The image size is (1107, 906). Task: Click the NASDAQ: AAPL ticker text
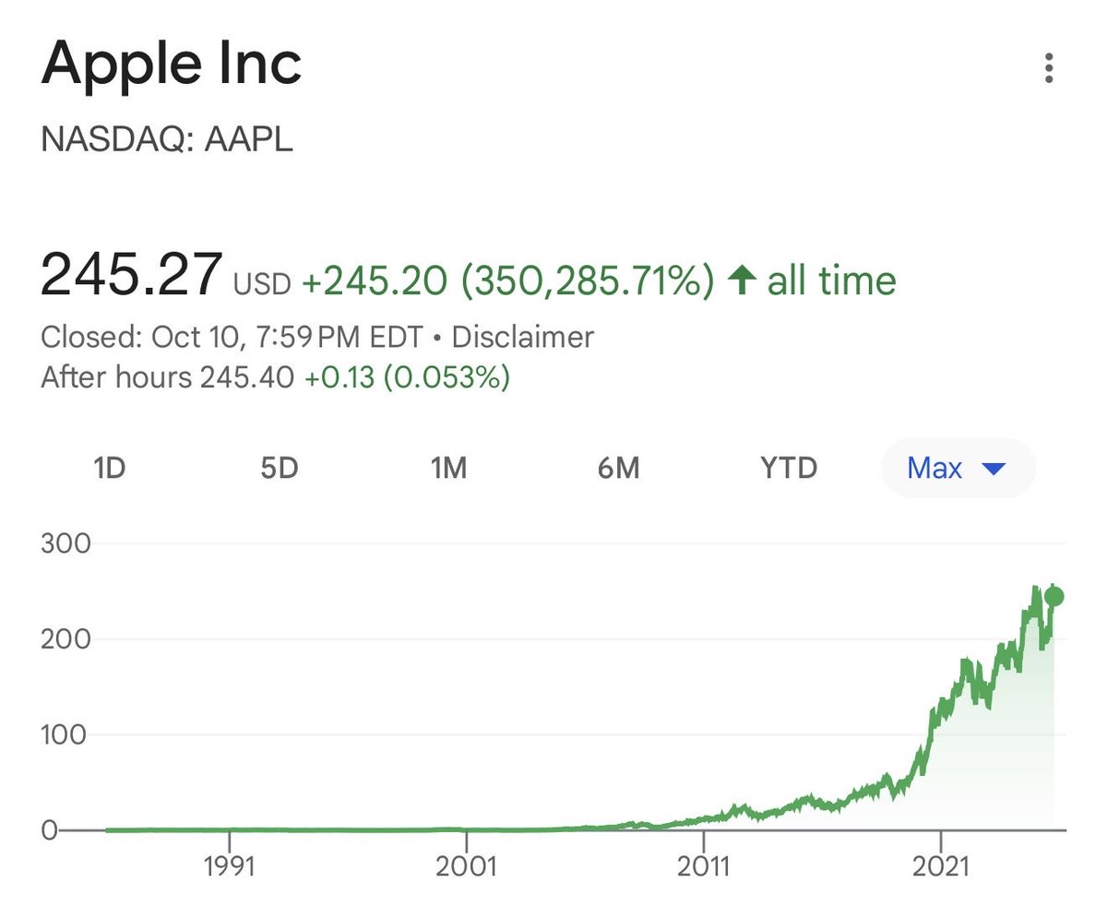pyautogui.click(x=167, y=139)
